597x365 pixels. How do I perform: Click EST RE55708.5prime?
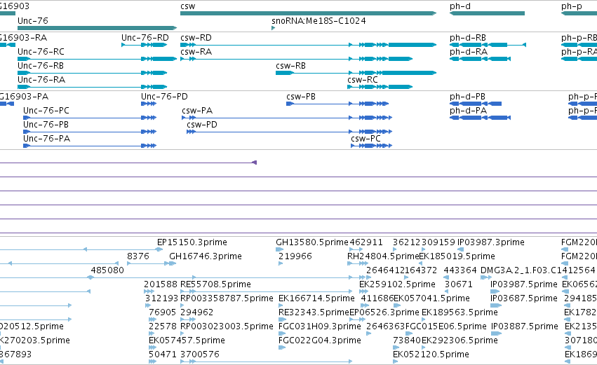(x=215, y=284)
